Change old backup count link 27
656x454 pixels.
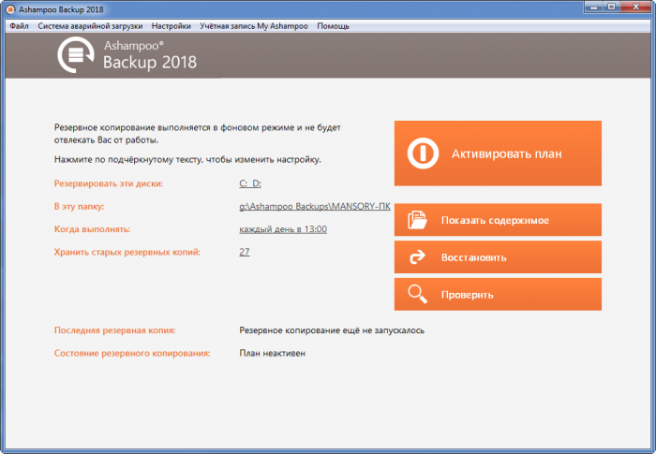click(245, 252)
